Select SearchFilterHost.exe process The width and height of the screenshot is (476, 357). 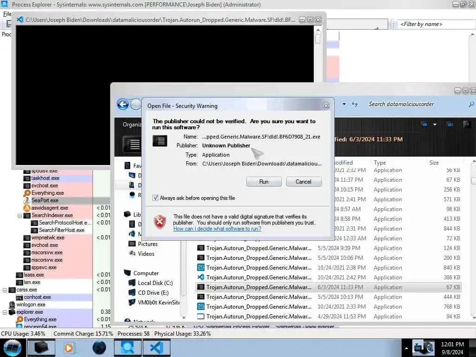(62, 230)
